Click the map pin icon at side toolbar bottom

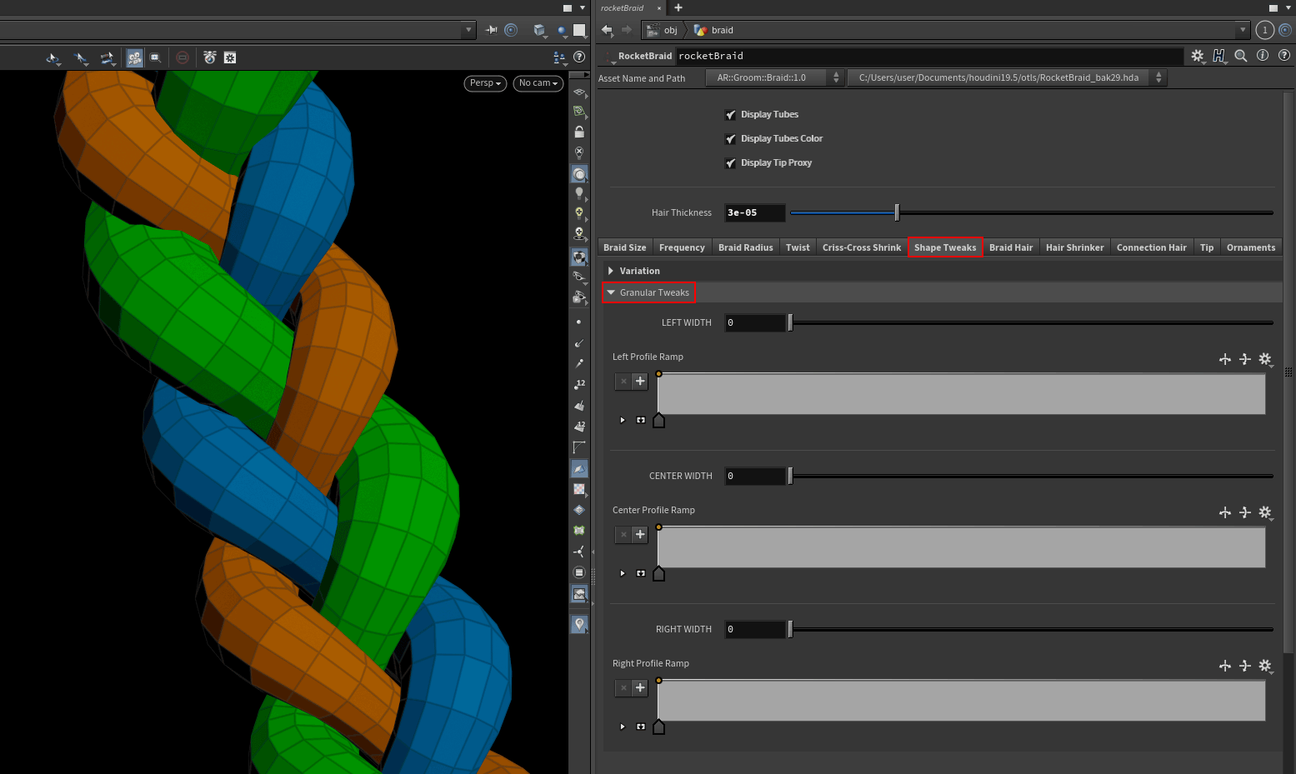pos(579,624)
